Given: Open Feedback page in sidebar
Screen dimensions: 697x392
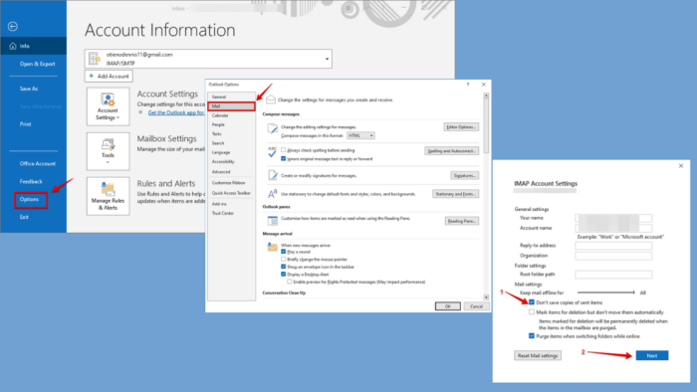Looking at the screenshot, I should point(31,181).
